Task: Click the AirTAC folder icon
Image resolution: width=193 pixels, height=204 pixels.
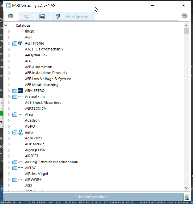Action: point(14,168)
